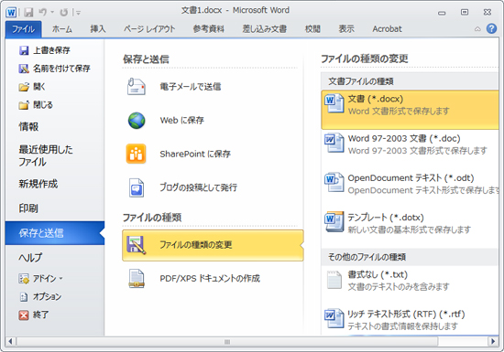Screen dimensions: 504x352
Task: Click the 電子メールで送信 envelope icon
Action: coord(137,87)
